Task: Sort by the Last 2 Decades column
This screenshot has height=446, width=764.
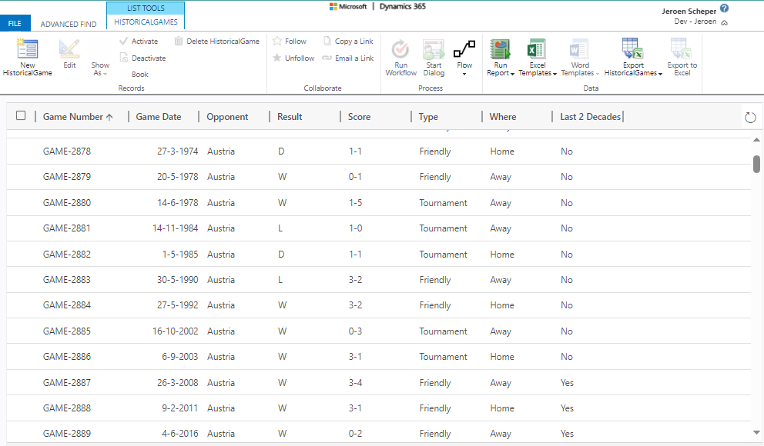Action: [x=590, y=117]
